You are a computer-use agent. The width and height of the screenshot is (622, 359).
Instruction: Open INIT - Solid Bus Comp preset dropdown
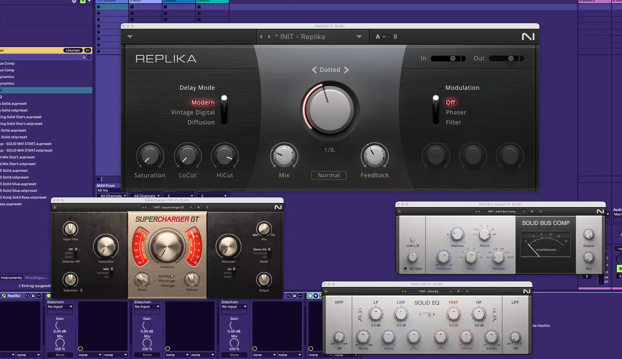coord(524,212)
